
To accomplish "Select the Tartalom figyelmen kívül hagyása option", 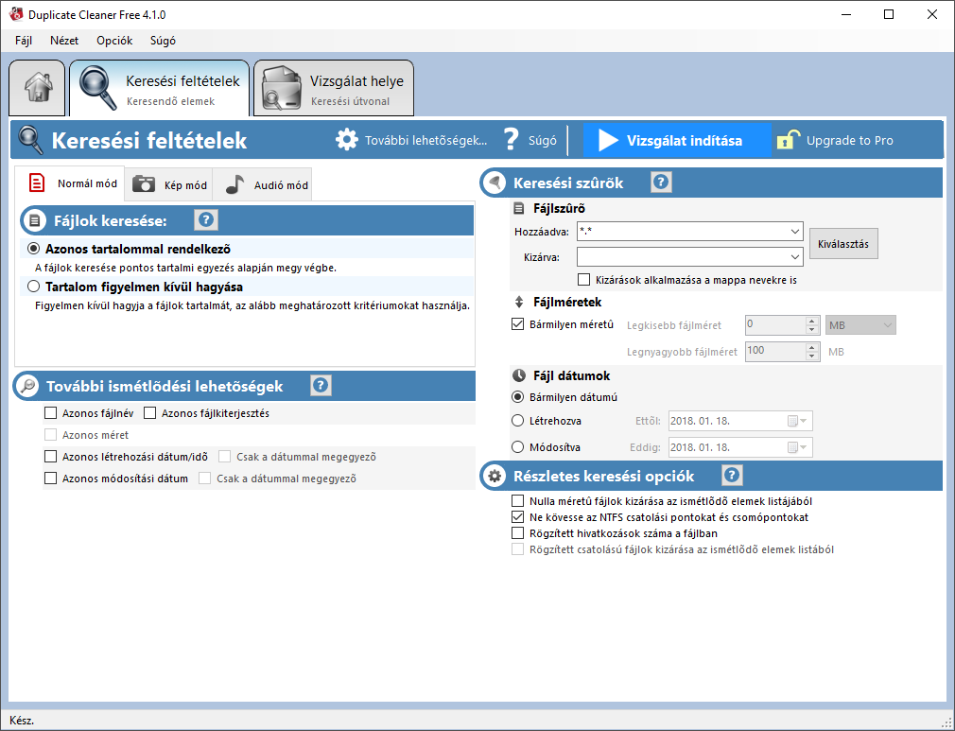I will click(x=33, y=287).
